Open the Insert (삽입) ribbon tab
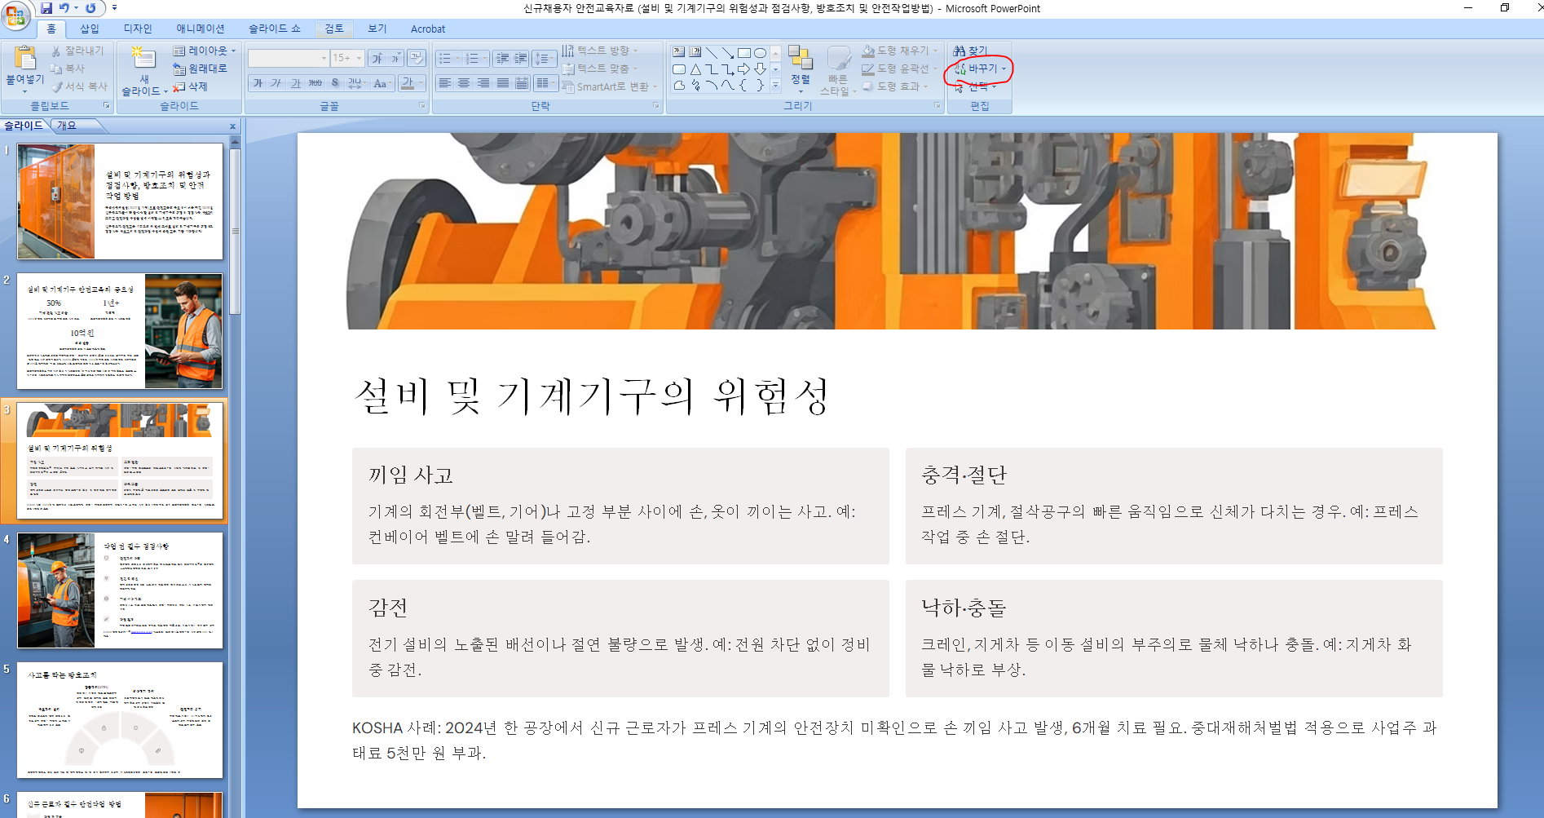The height and width of the screenshot is (818, 1544). tap(89, 29)
